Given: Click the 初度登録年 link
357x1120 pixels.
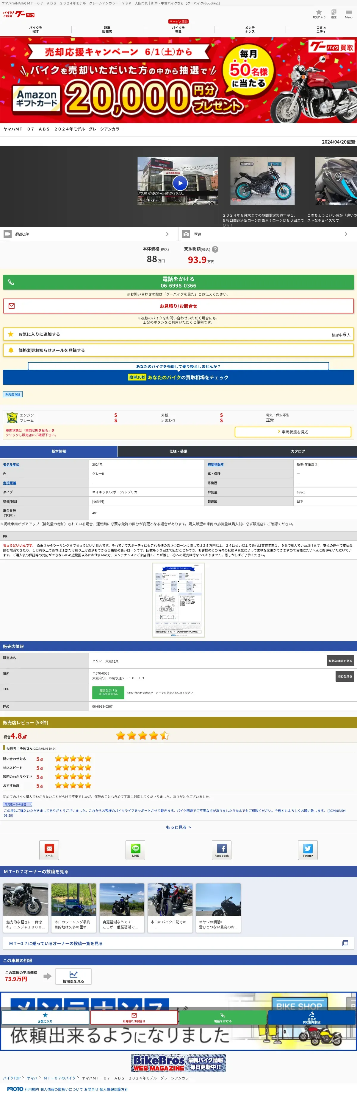Looking at the screenshot, I should (x=216, y=464).
